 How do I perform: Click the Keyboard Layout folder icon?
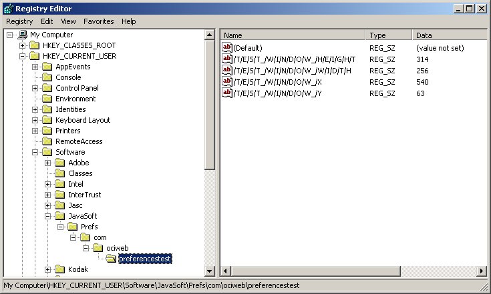[x=47, y=120]
